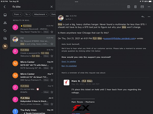
Task: Go back using the back arrow
Action: [x=5, y=7]
